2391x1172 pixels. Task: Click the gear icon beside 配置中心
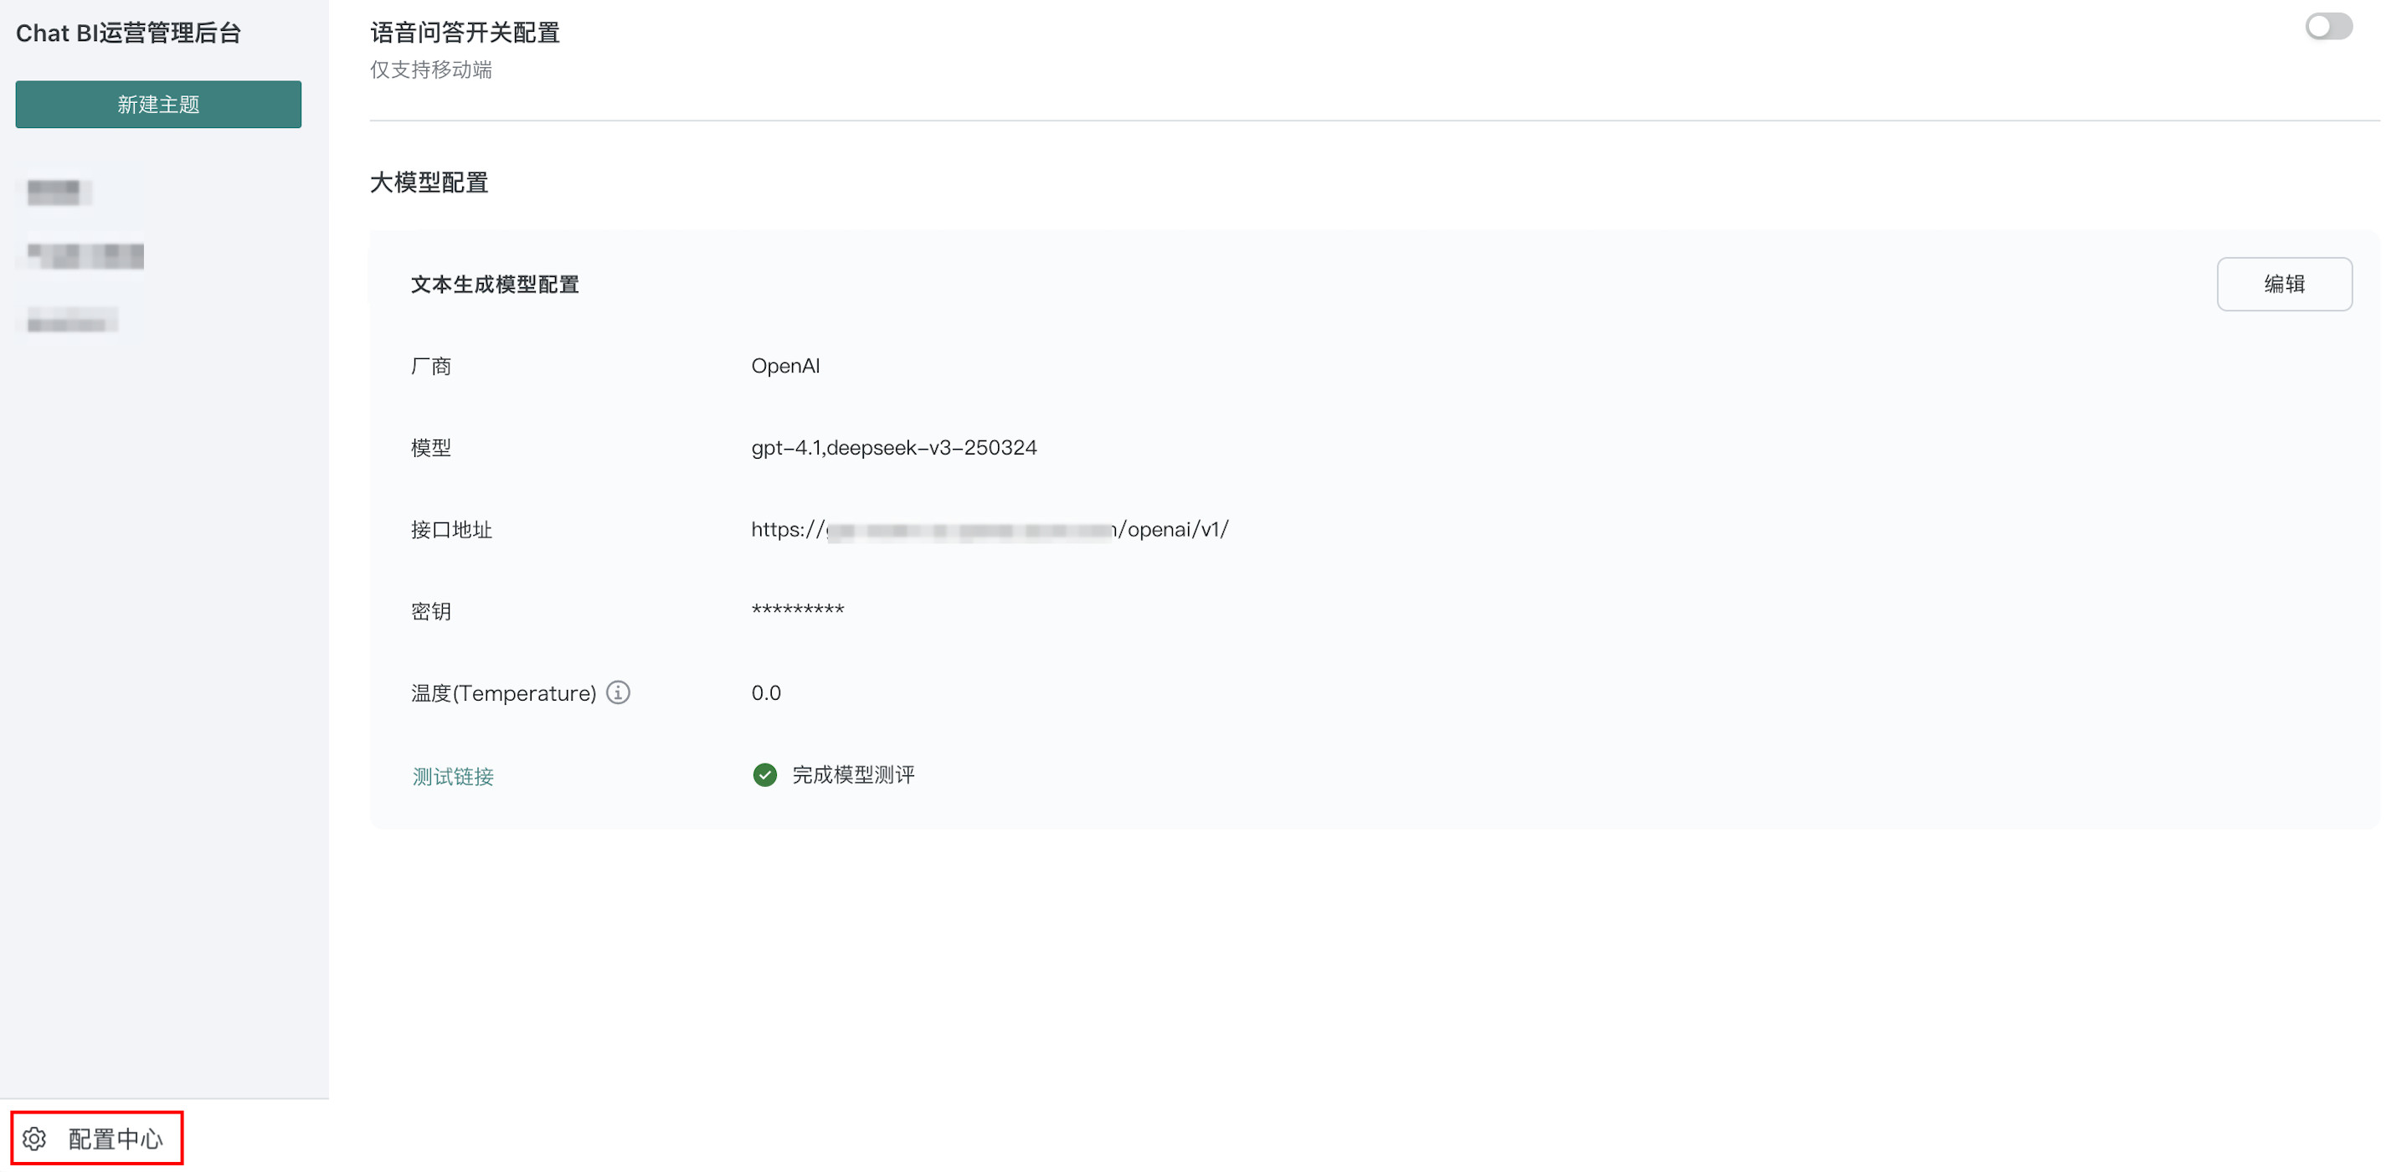(x=34, y=1138)
